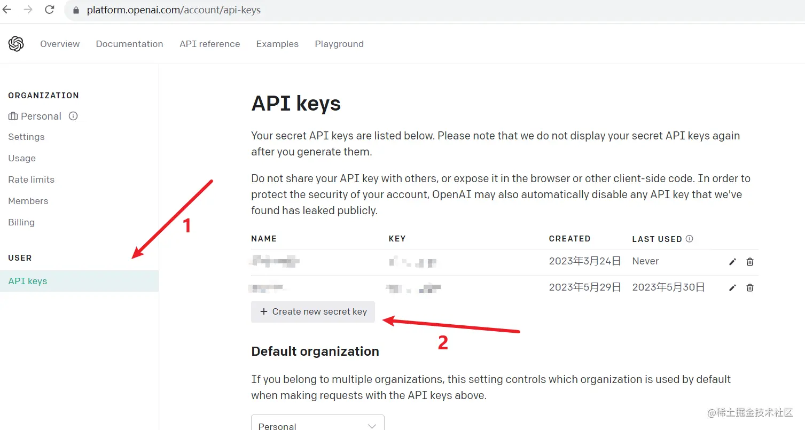The height and width of the screenshot is (430, 805).
Task: Click the padlock icon in address bar
Action: point(76,10)
